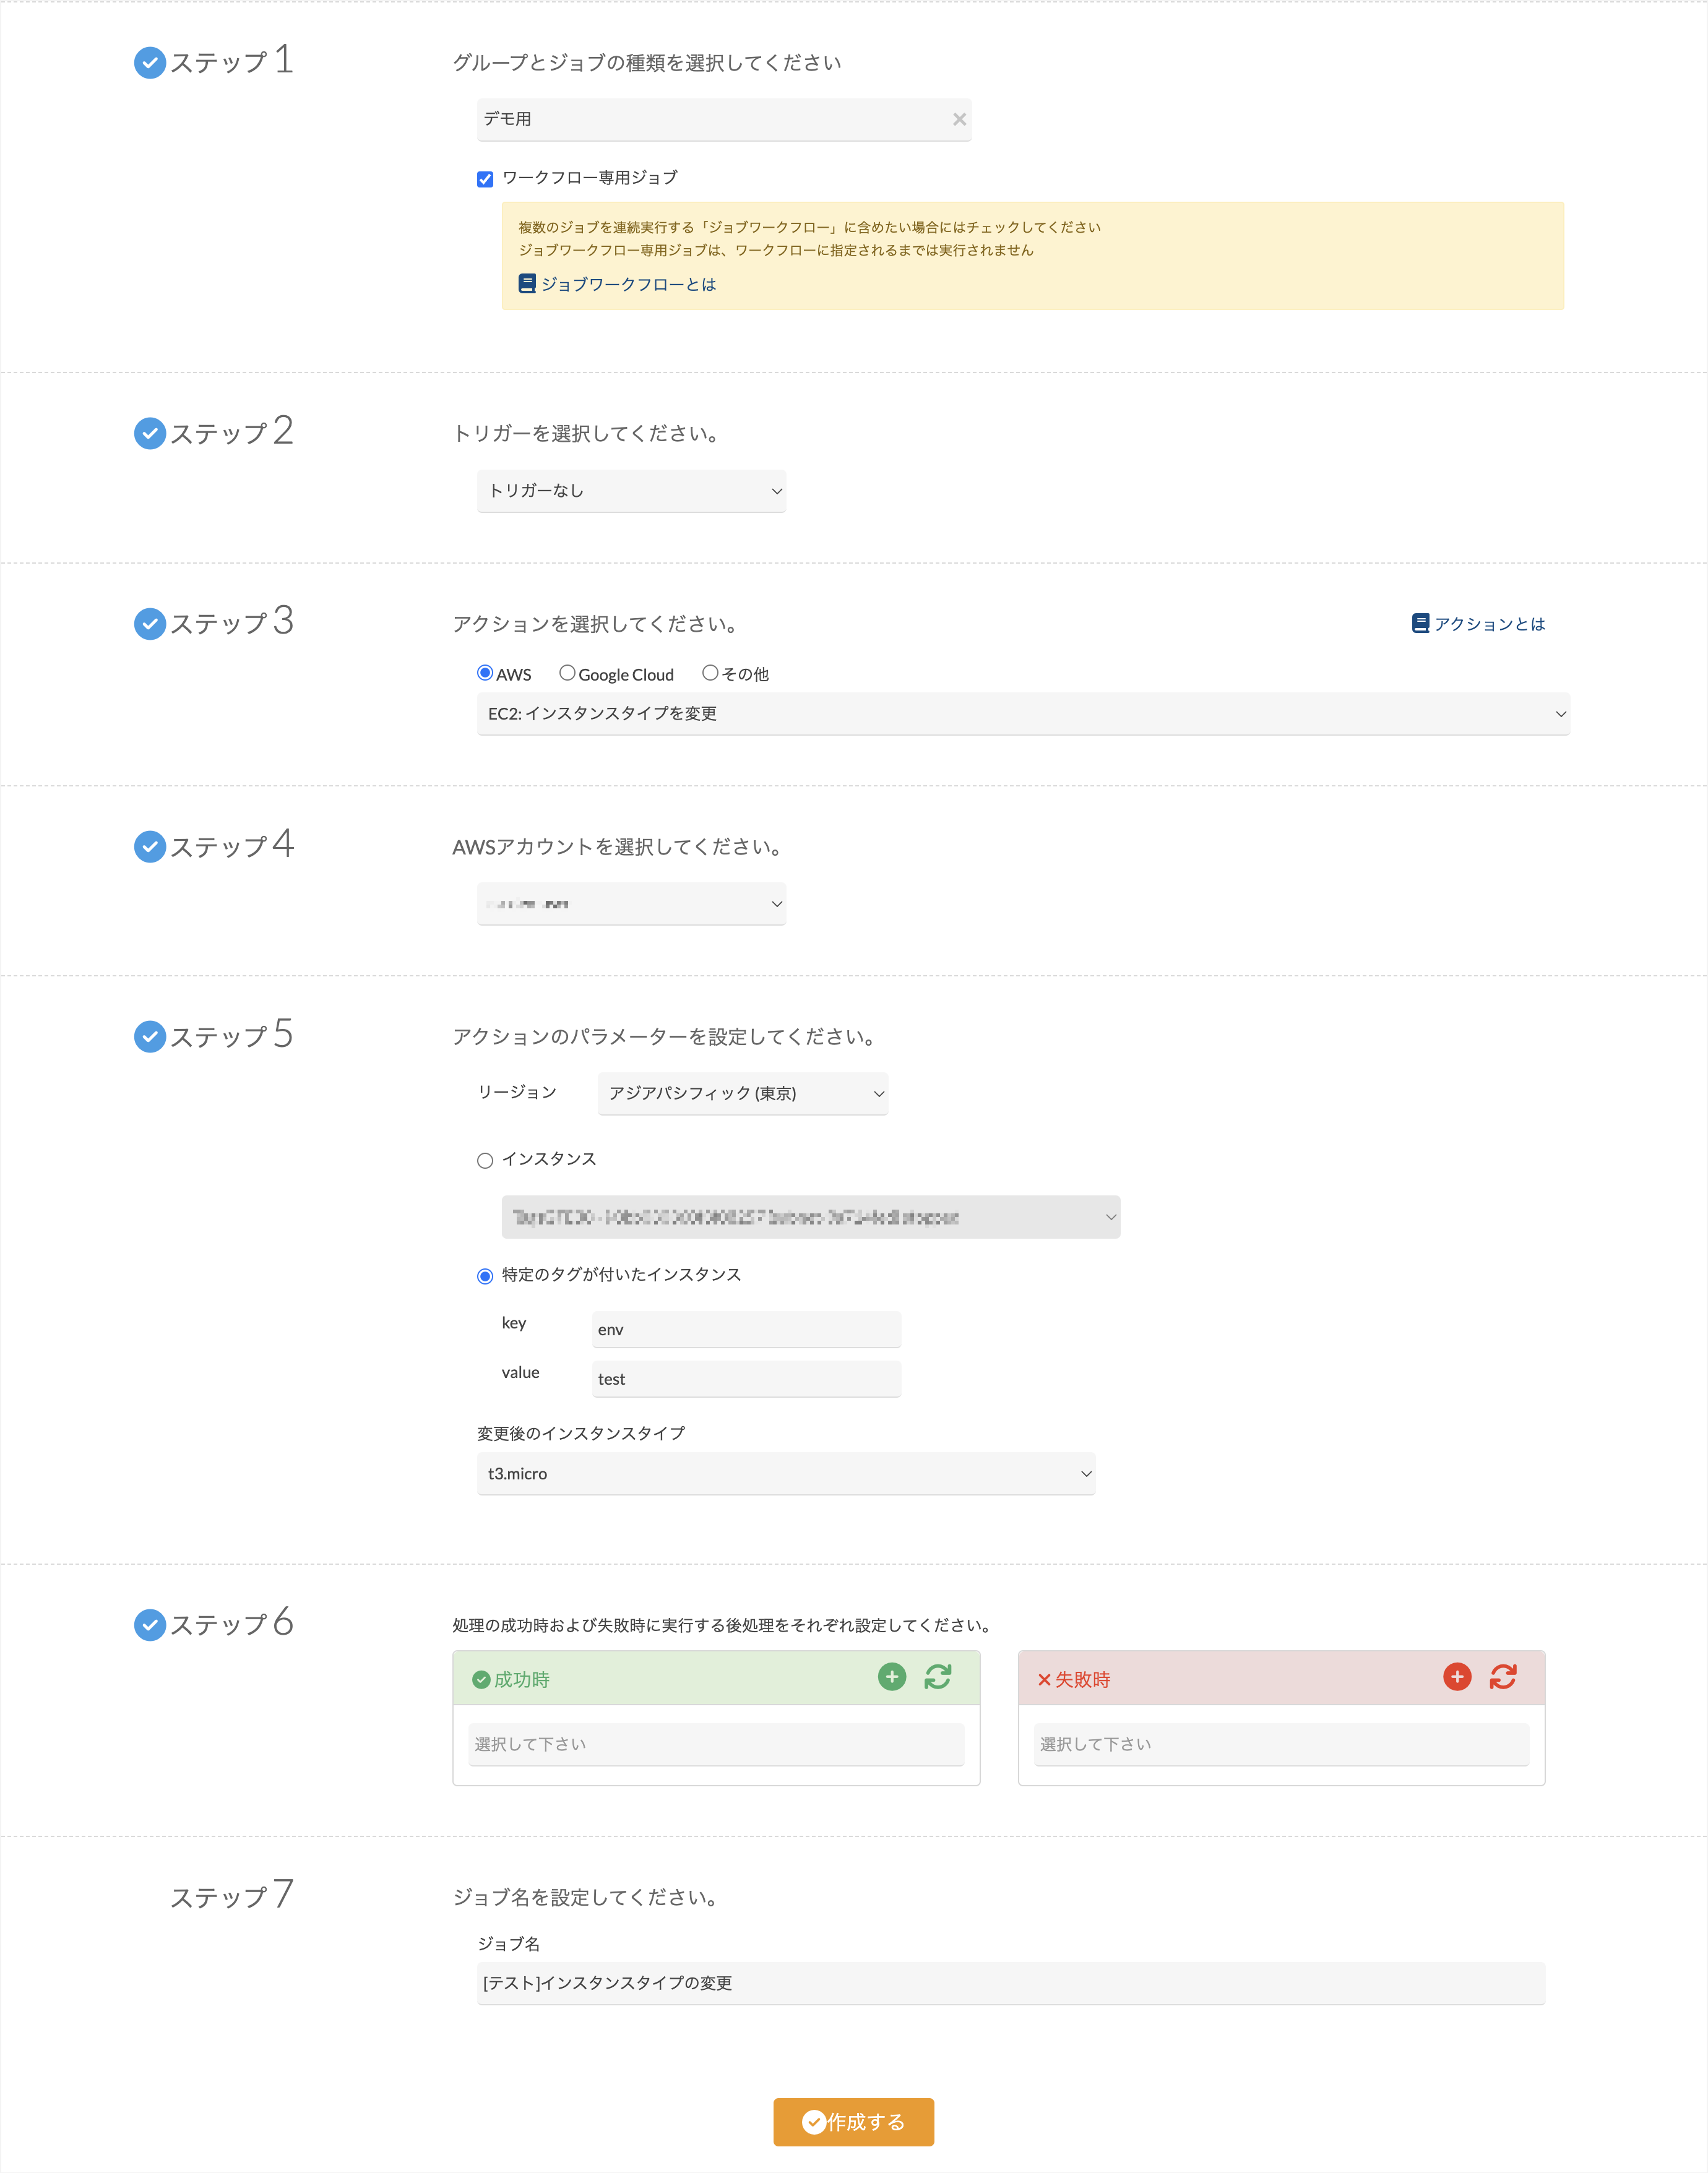1708x2173 pixels.
Task: Click the トリガーを選択してください。 text
Action: (x=587, y=432)
